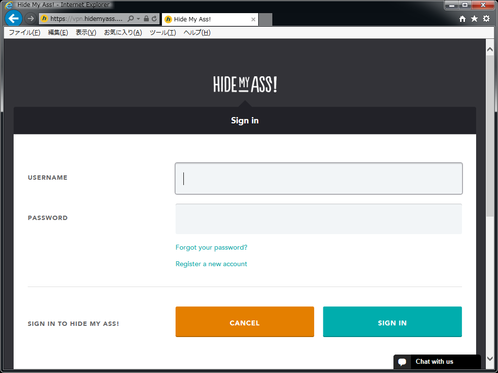Go back with the browser back arrow

[x=13, y=19]
